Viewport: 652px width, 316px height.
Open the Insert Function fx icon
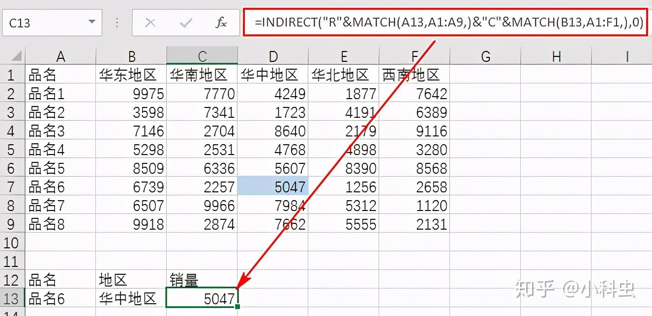pos(221,23)
